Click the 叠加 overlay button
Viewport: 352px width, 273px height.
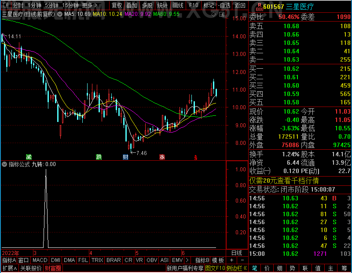pos(132,5)
